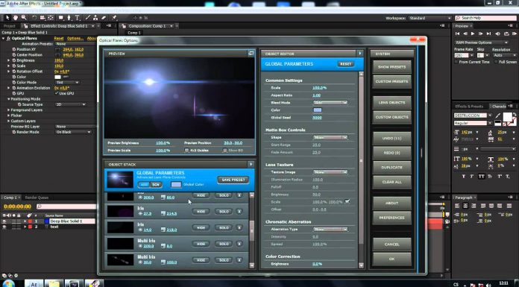This screenshot has height=287, width=519.
Task: Open the Blend Mode dropdown
Action: pyautogui.click(x=330, y=103)
